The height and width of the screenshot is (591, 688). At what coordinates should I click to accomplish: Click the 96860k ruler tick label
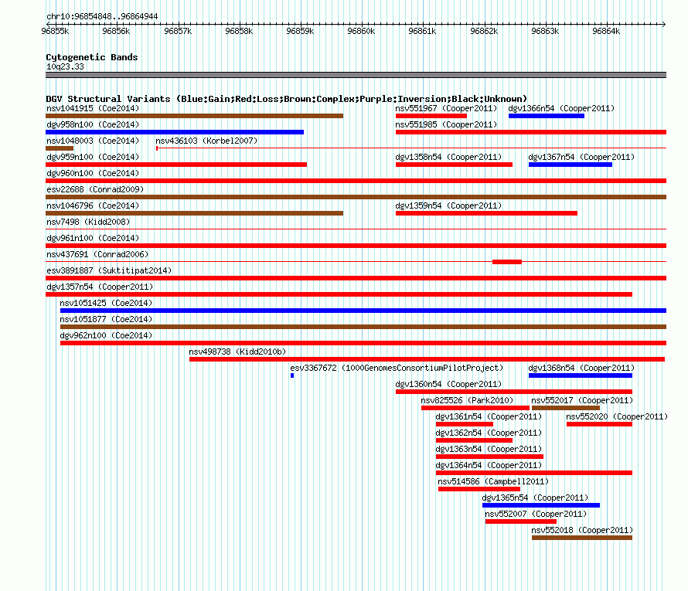(x=361, y=31)
